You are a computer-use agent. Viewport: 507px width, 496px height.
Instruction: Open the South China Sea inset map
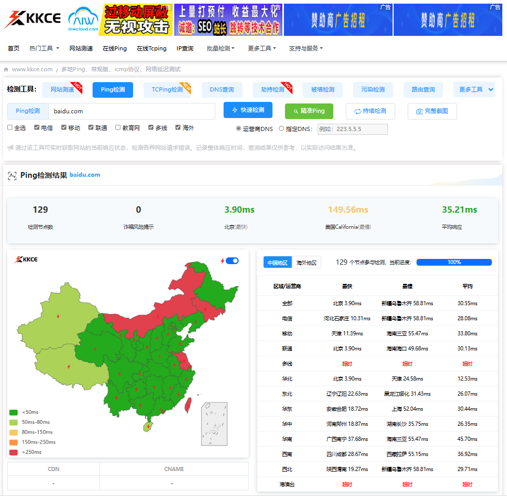(x=214, y=424)
